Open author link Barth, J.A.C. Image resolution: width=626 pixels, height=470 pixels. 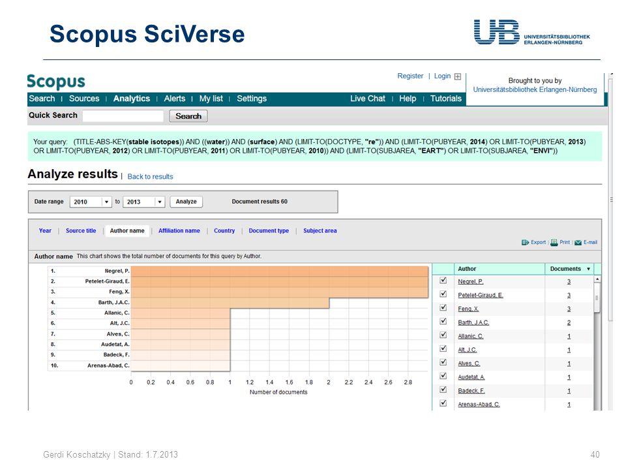click(x=473, y=322)
